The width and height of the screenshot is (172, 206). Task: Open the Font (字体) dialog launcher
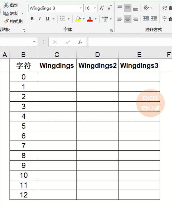[x=112, y=30]
